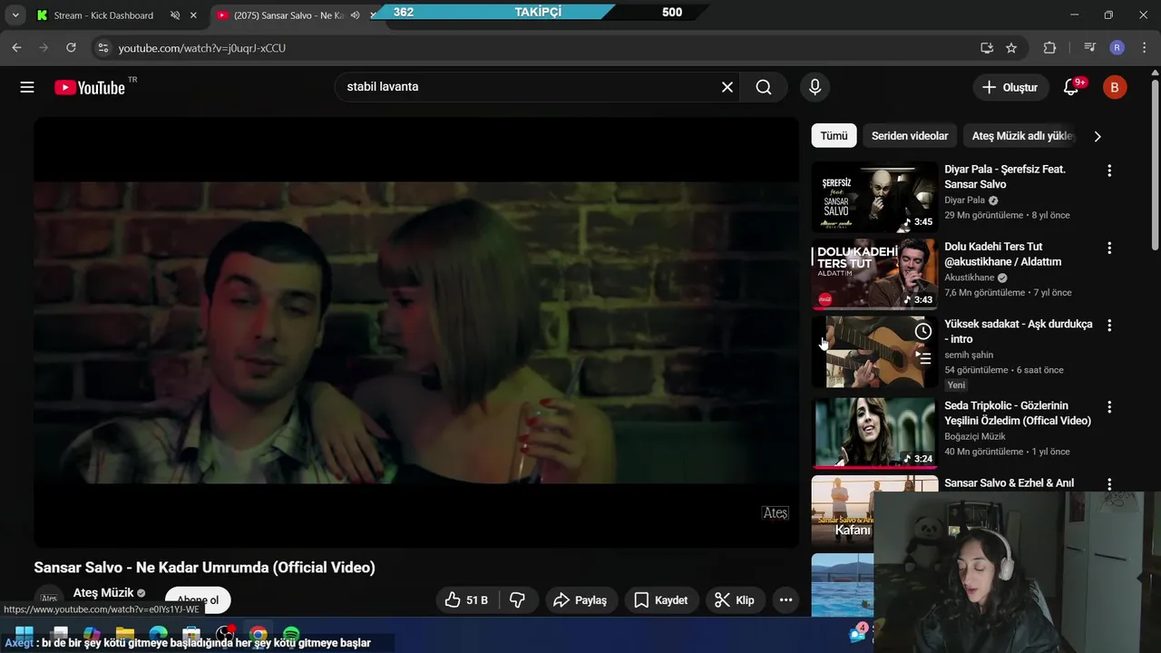Screen dimensions: 1161x653
Task: Close the Kick Dashboard tab
Action: (193, 15)
